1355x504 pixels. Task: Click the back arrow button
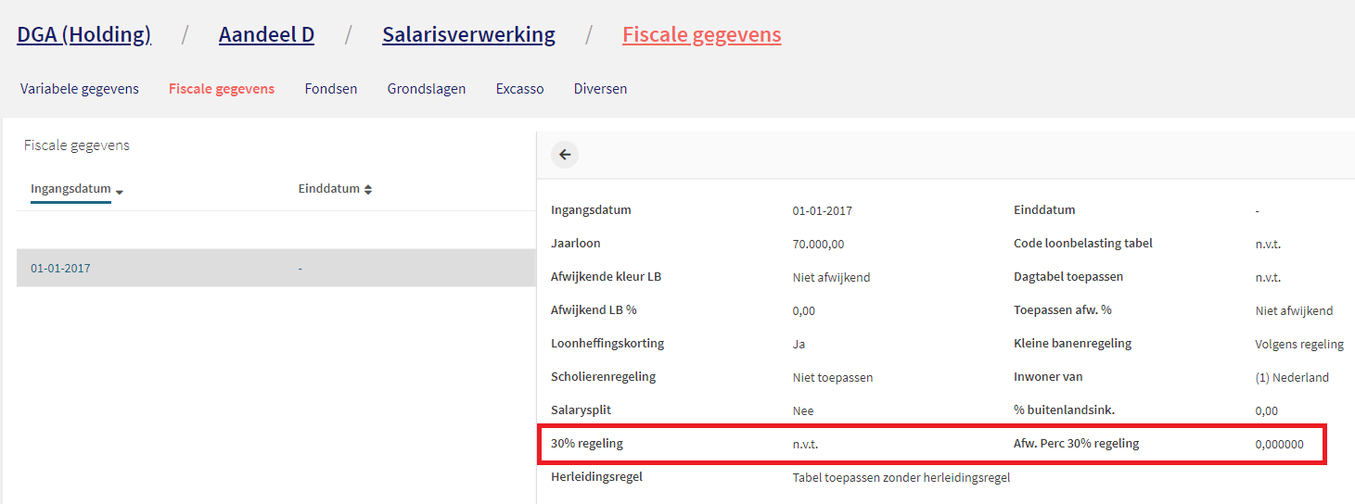coord(565,155)
